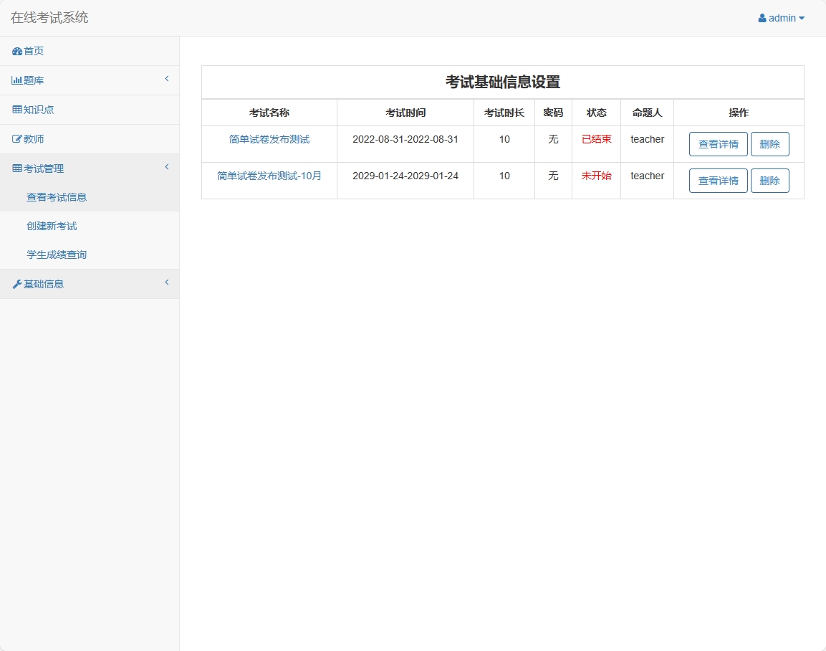The image size is (826, 651).
Task: Select the pencil edit icon next to 教师
Action: coord(16,138)
